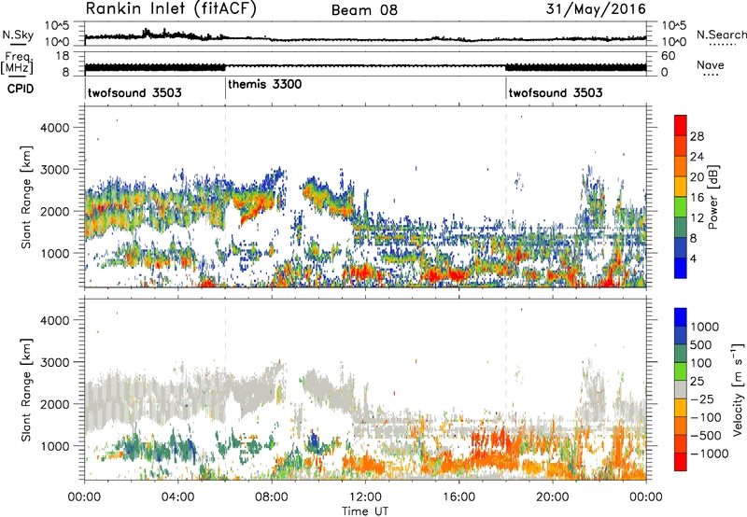Screen dimensions: 747x517
Task: Click the '500' velocity colorbar value
Action: (x=701, y=344)
